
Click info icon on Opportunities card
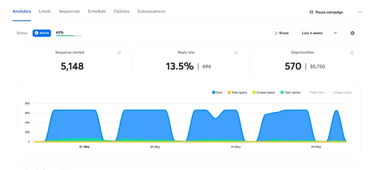[352, 52]
